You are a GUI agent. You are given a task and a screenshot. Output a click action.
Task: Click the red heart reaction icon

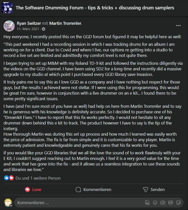tap(12, 178)
